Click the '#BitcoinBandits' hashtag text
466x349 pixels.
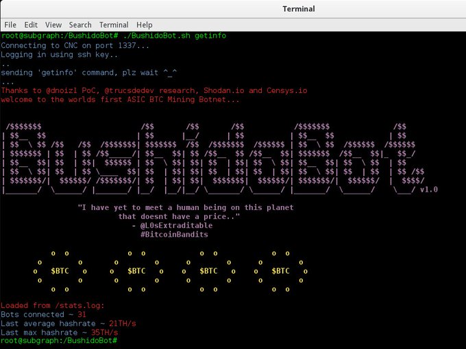(174, 235)
